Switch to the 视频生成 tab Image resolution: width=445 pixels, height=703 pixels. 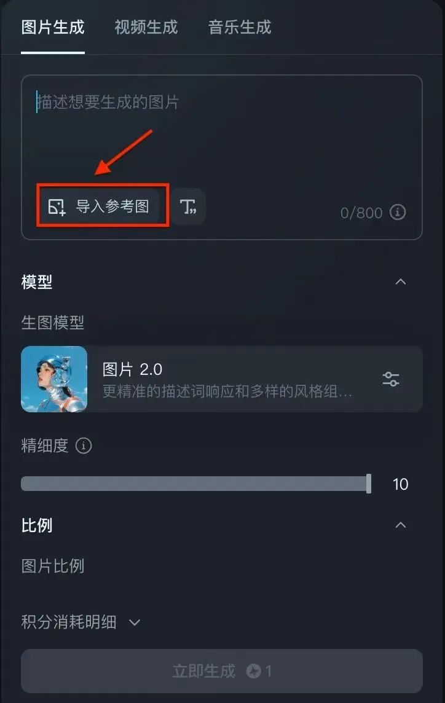146,28
